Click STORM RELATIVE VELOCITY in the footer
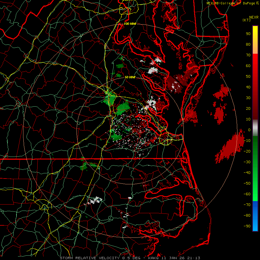This screenshot has height=260, width=260. tap(90, 258)
